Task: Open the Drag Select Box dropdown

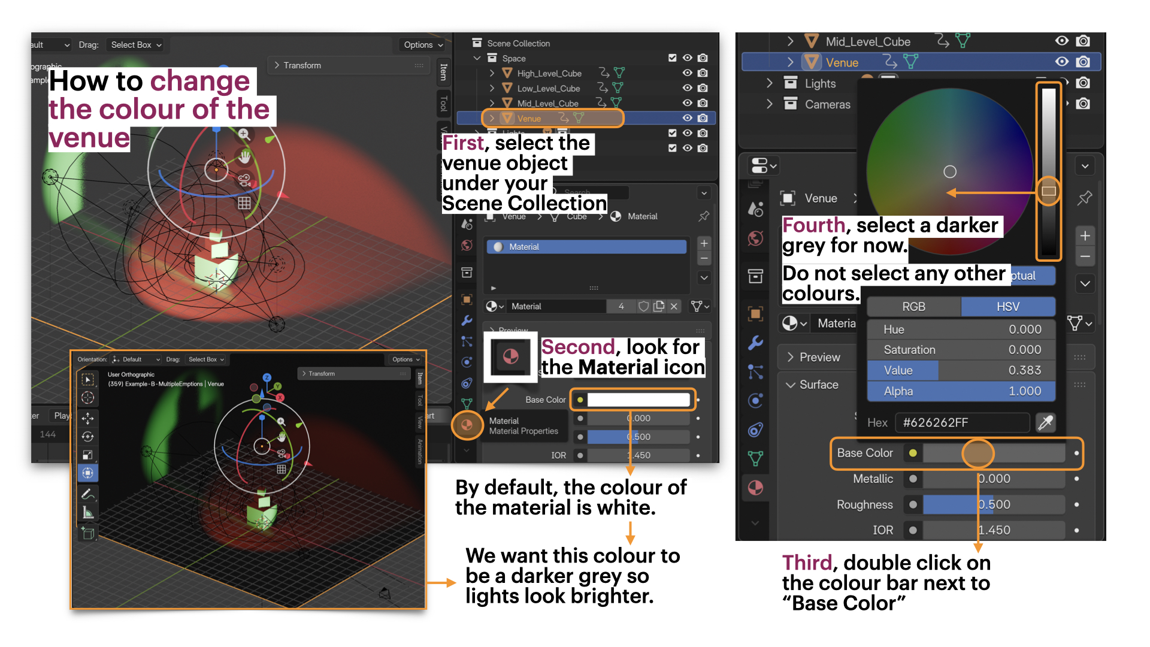Action: pos(136,45)
